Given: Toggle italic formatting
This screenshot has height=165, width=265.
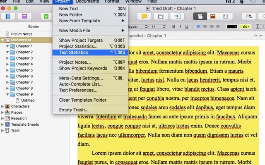Looking at the screenshot, I should 180,26.
